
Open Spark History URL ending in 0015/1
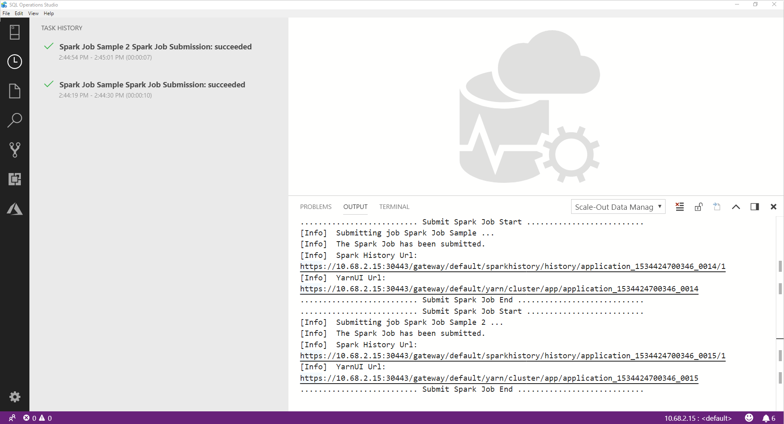[513, 356]
